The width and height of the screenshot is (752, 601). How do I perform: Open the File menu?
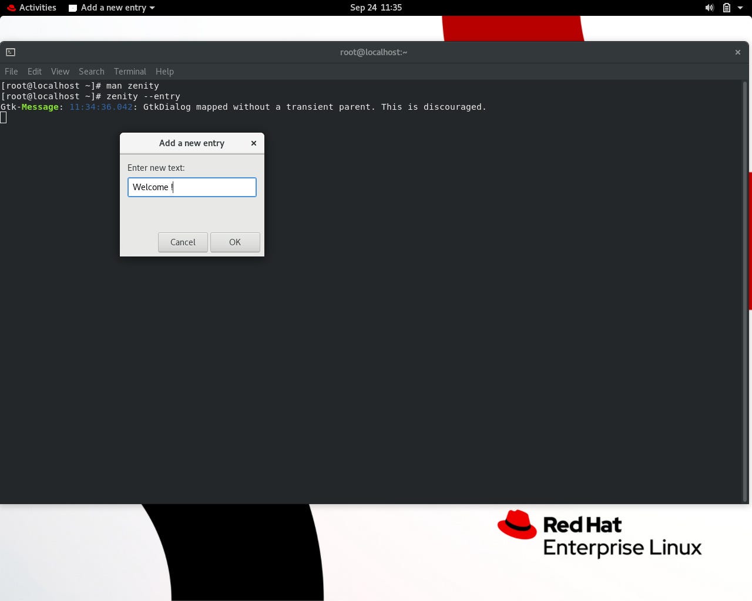(11, 71)
